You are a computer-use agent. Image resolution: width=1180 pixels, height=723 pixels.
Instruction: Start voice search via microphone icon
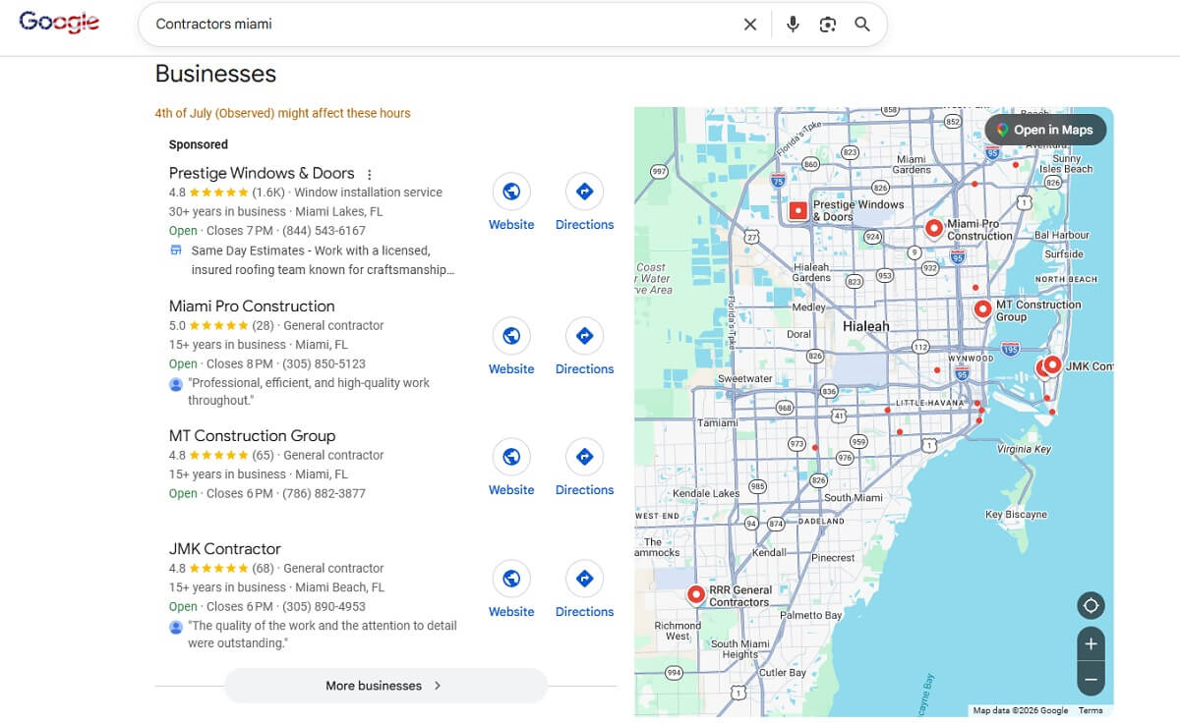pos(793,25)
